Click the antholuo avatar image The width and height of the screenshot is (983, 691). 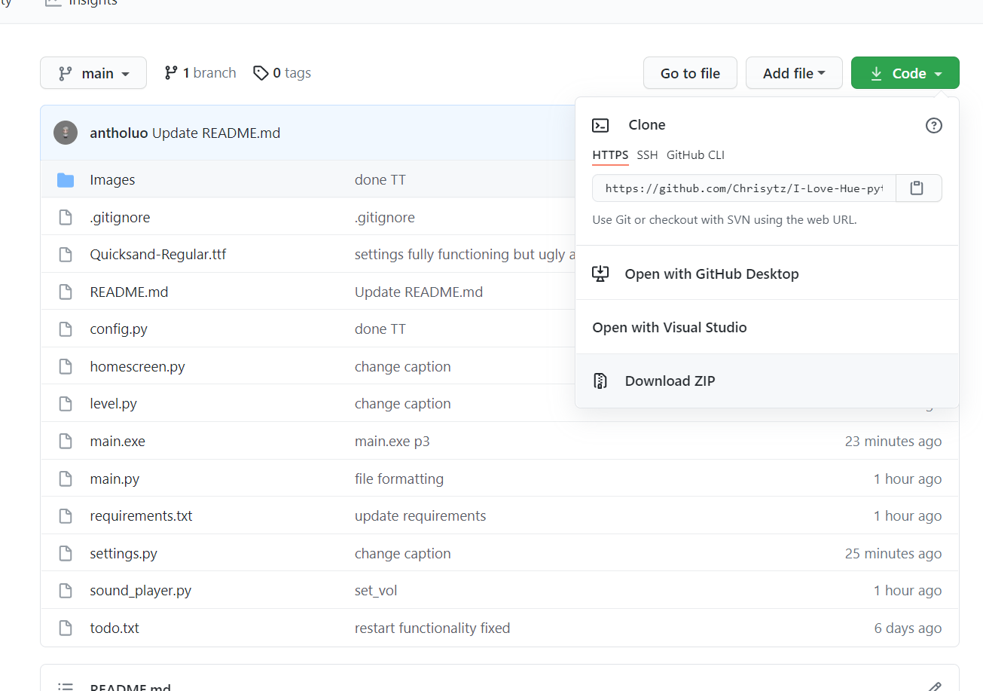click(x=66, y=133)
